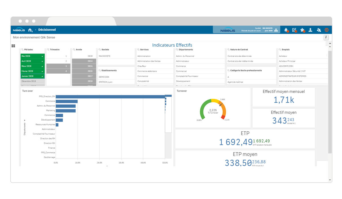Click Mon environnement Qlik Sense title
This screenshot has height=199, width=342.
pyautogui.click(x=34, y=37)
